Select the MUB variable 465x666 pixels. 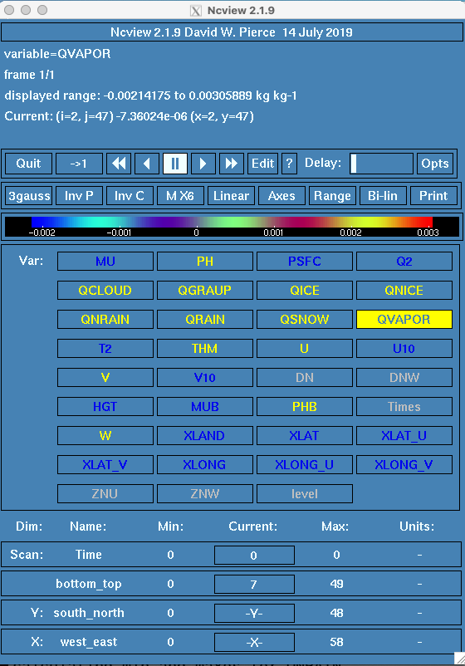(205, 406)
